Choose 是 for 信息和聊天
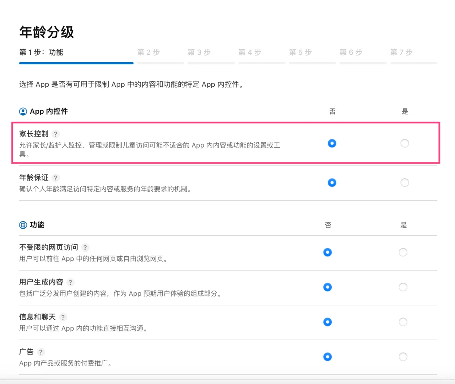 pos(403,322)
